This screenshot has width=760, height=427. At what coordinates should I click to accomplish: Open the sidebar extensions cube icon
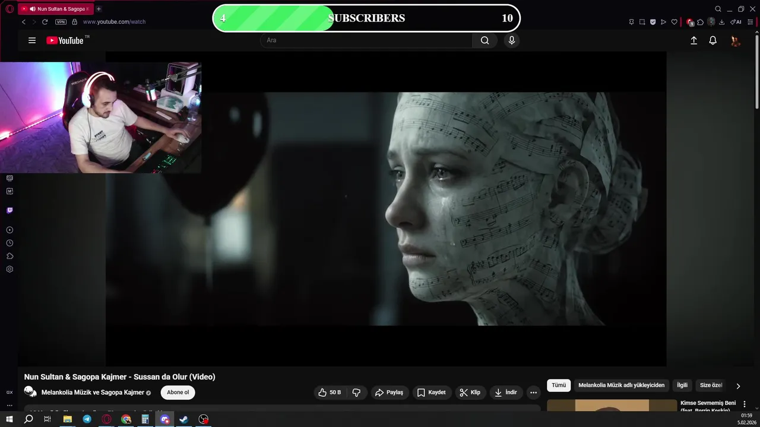click(9, 256)
